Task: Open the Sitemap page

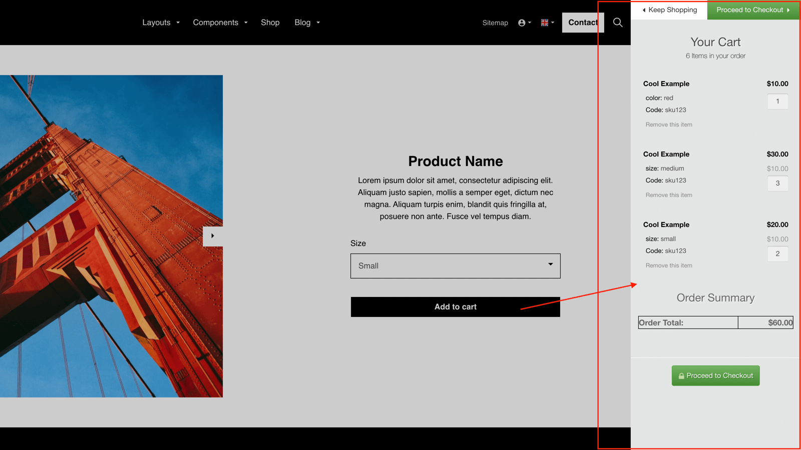Action: pyautogui.click(x=495, y=22)
